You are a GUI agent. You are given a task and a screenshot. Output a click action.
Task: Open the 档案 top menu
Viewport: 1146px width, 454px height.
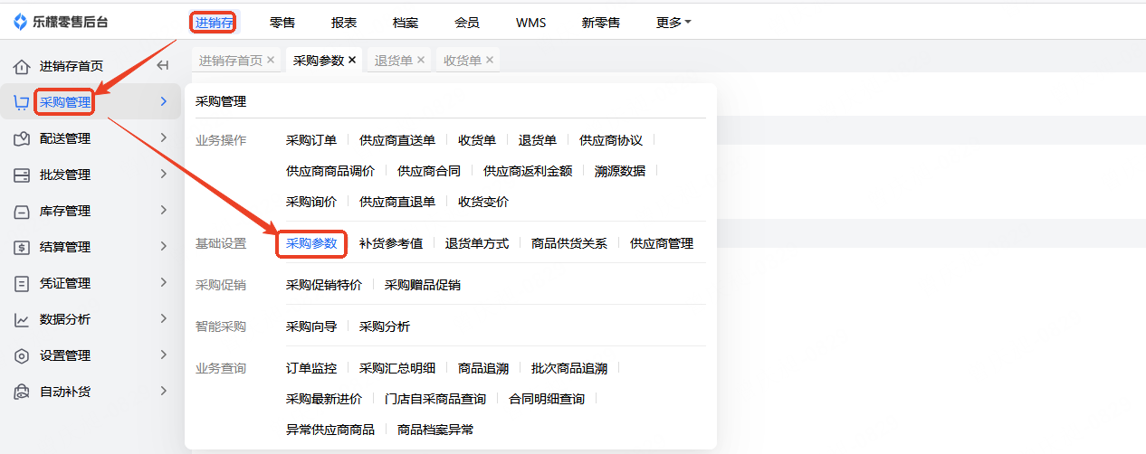406,23
